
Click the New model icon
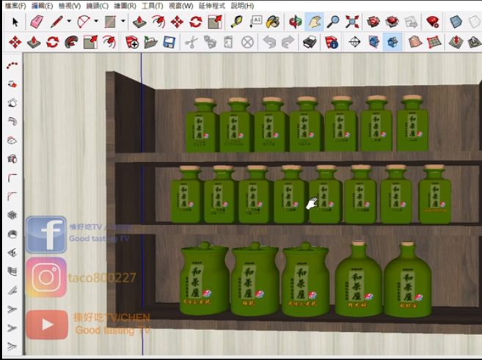[132, 42]
